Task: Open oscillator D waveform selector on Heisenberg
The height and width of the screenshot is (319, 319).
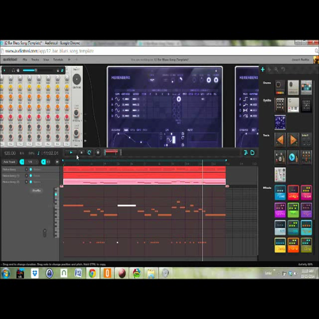Action: 117,115
